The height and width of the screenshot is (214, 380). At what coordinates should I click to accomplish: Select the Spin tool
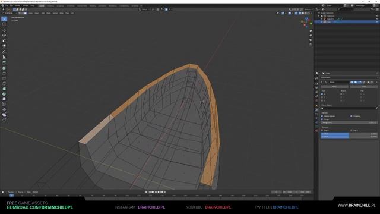[x=4, y=94]
